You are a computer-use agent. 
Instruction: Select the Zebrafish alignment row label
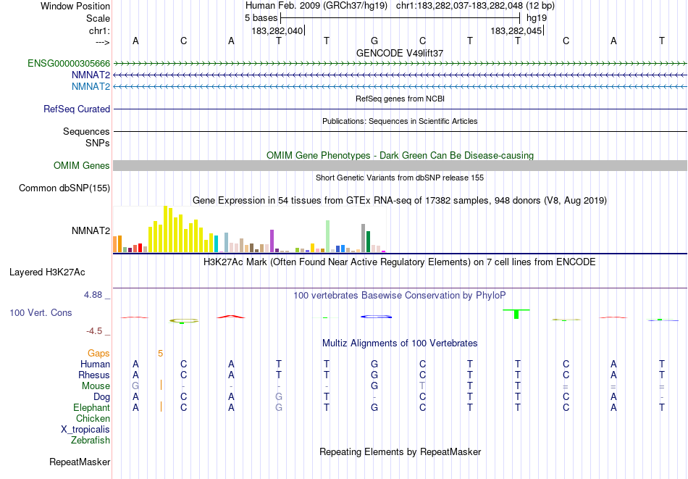pos(91,440)
